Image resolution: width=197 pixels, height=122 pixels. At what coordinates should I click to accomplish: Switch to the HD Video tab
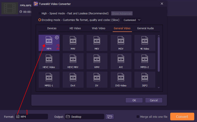75,28
